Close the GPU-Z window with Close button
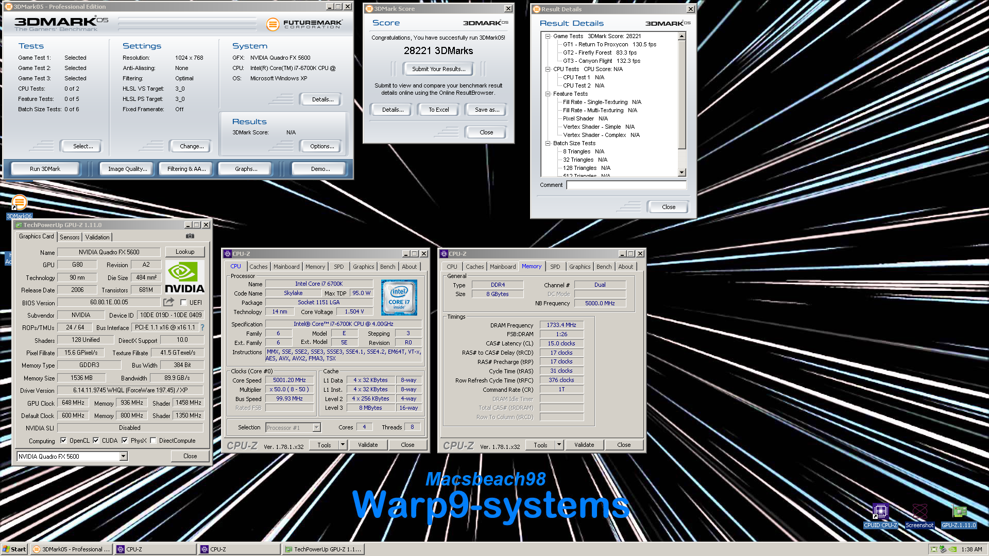Image resolution: width=989 pixels, height=556 pixels. [x=190, y=456]
